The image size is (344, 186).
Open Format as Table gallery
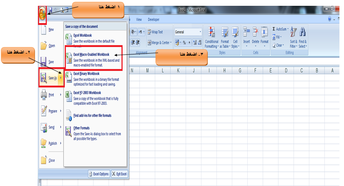225,37
